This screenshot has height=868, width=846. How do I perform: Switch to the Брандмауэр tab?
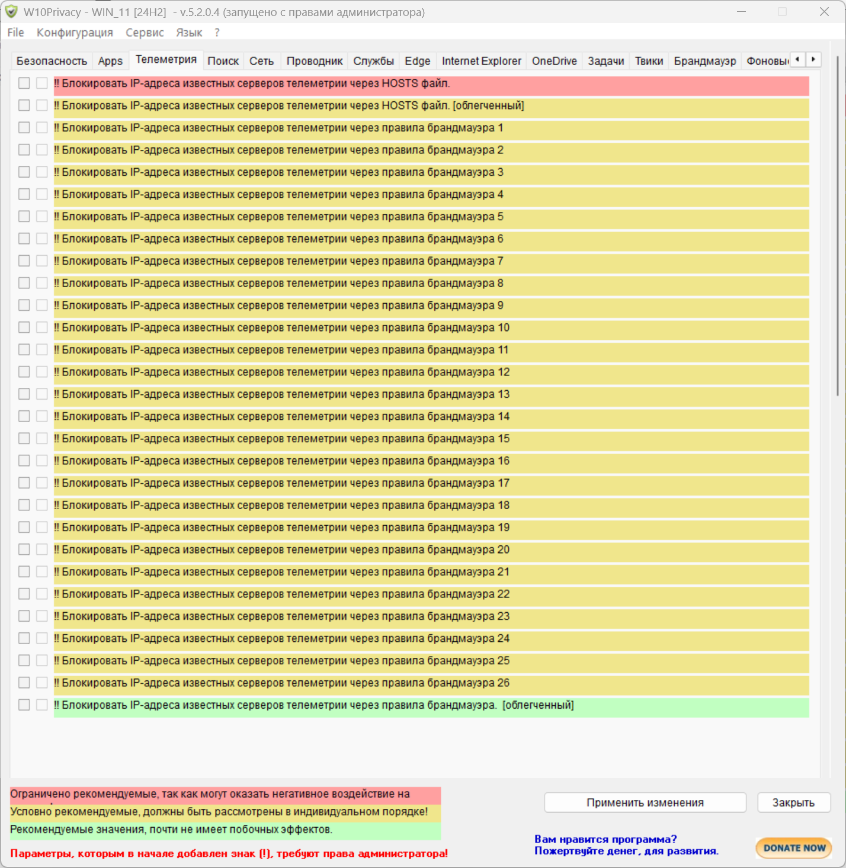click(704, 61)
